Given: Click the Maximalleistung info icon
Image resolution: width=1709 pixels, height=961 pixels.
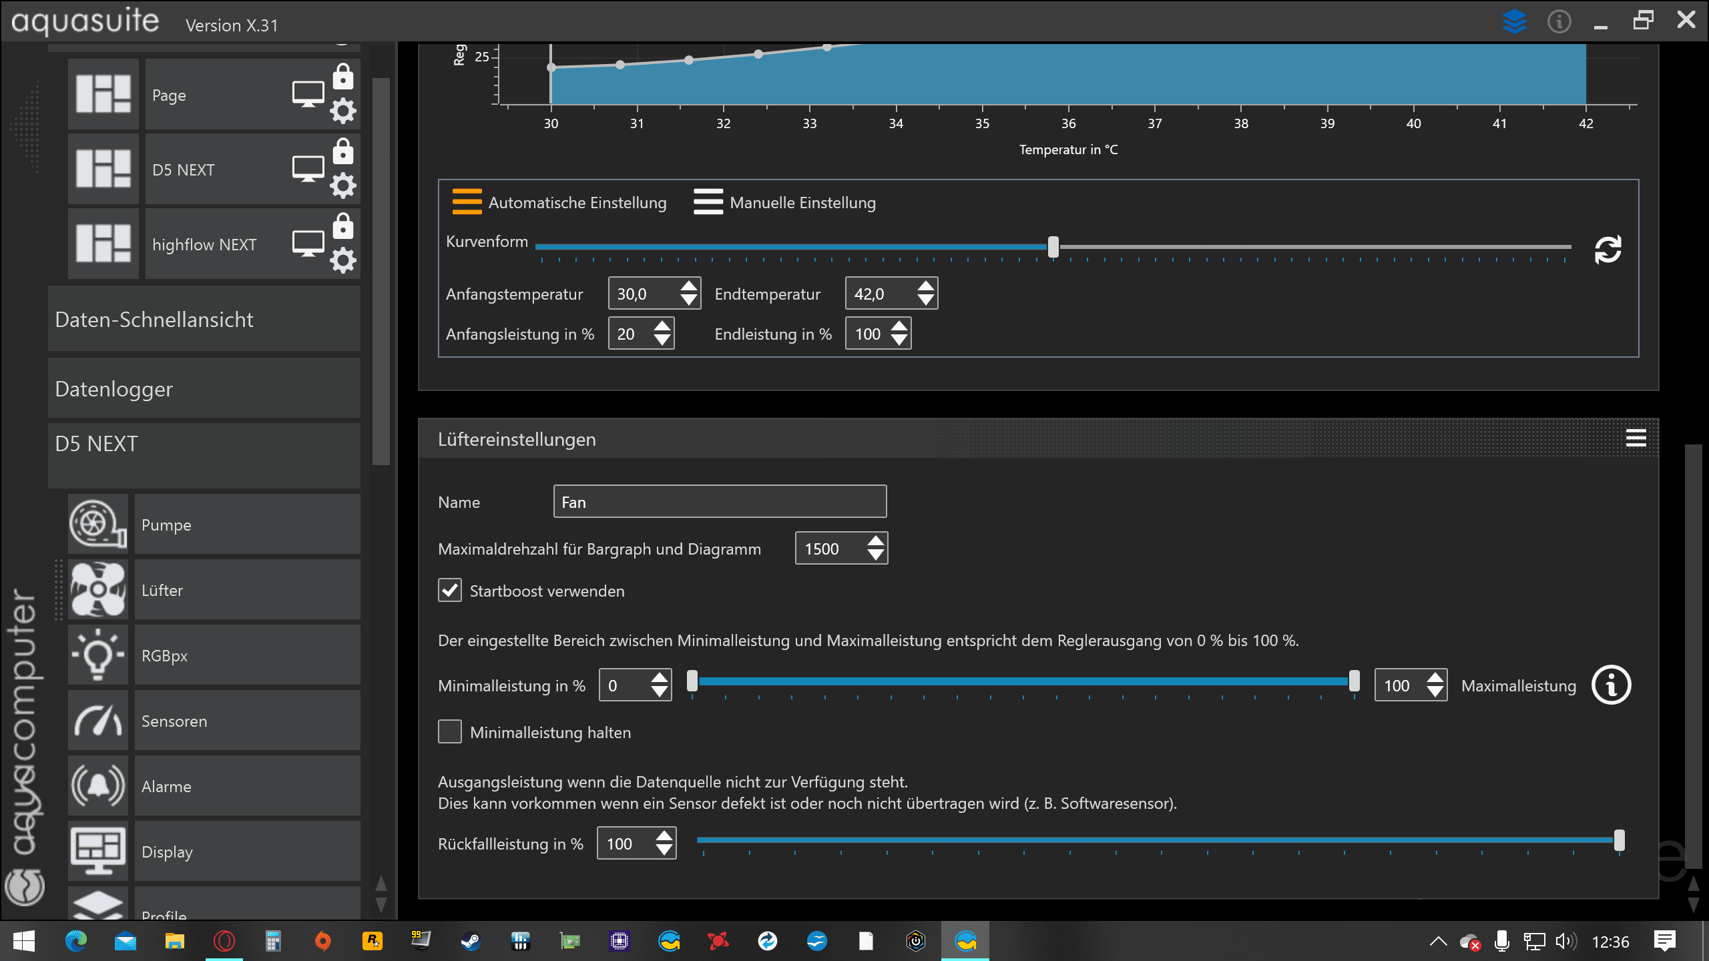Looking at the screenshot, I should pos(1611,685).
